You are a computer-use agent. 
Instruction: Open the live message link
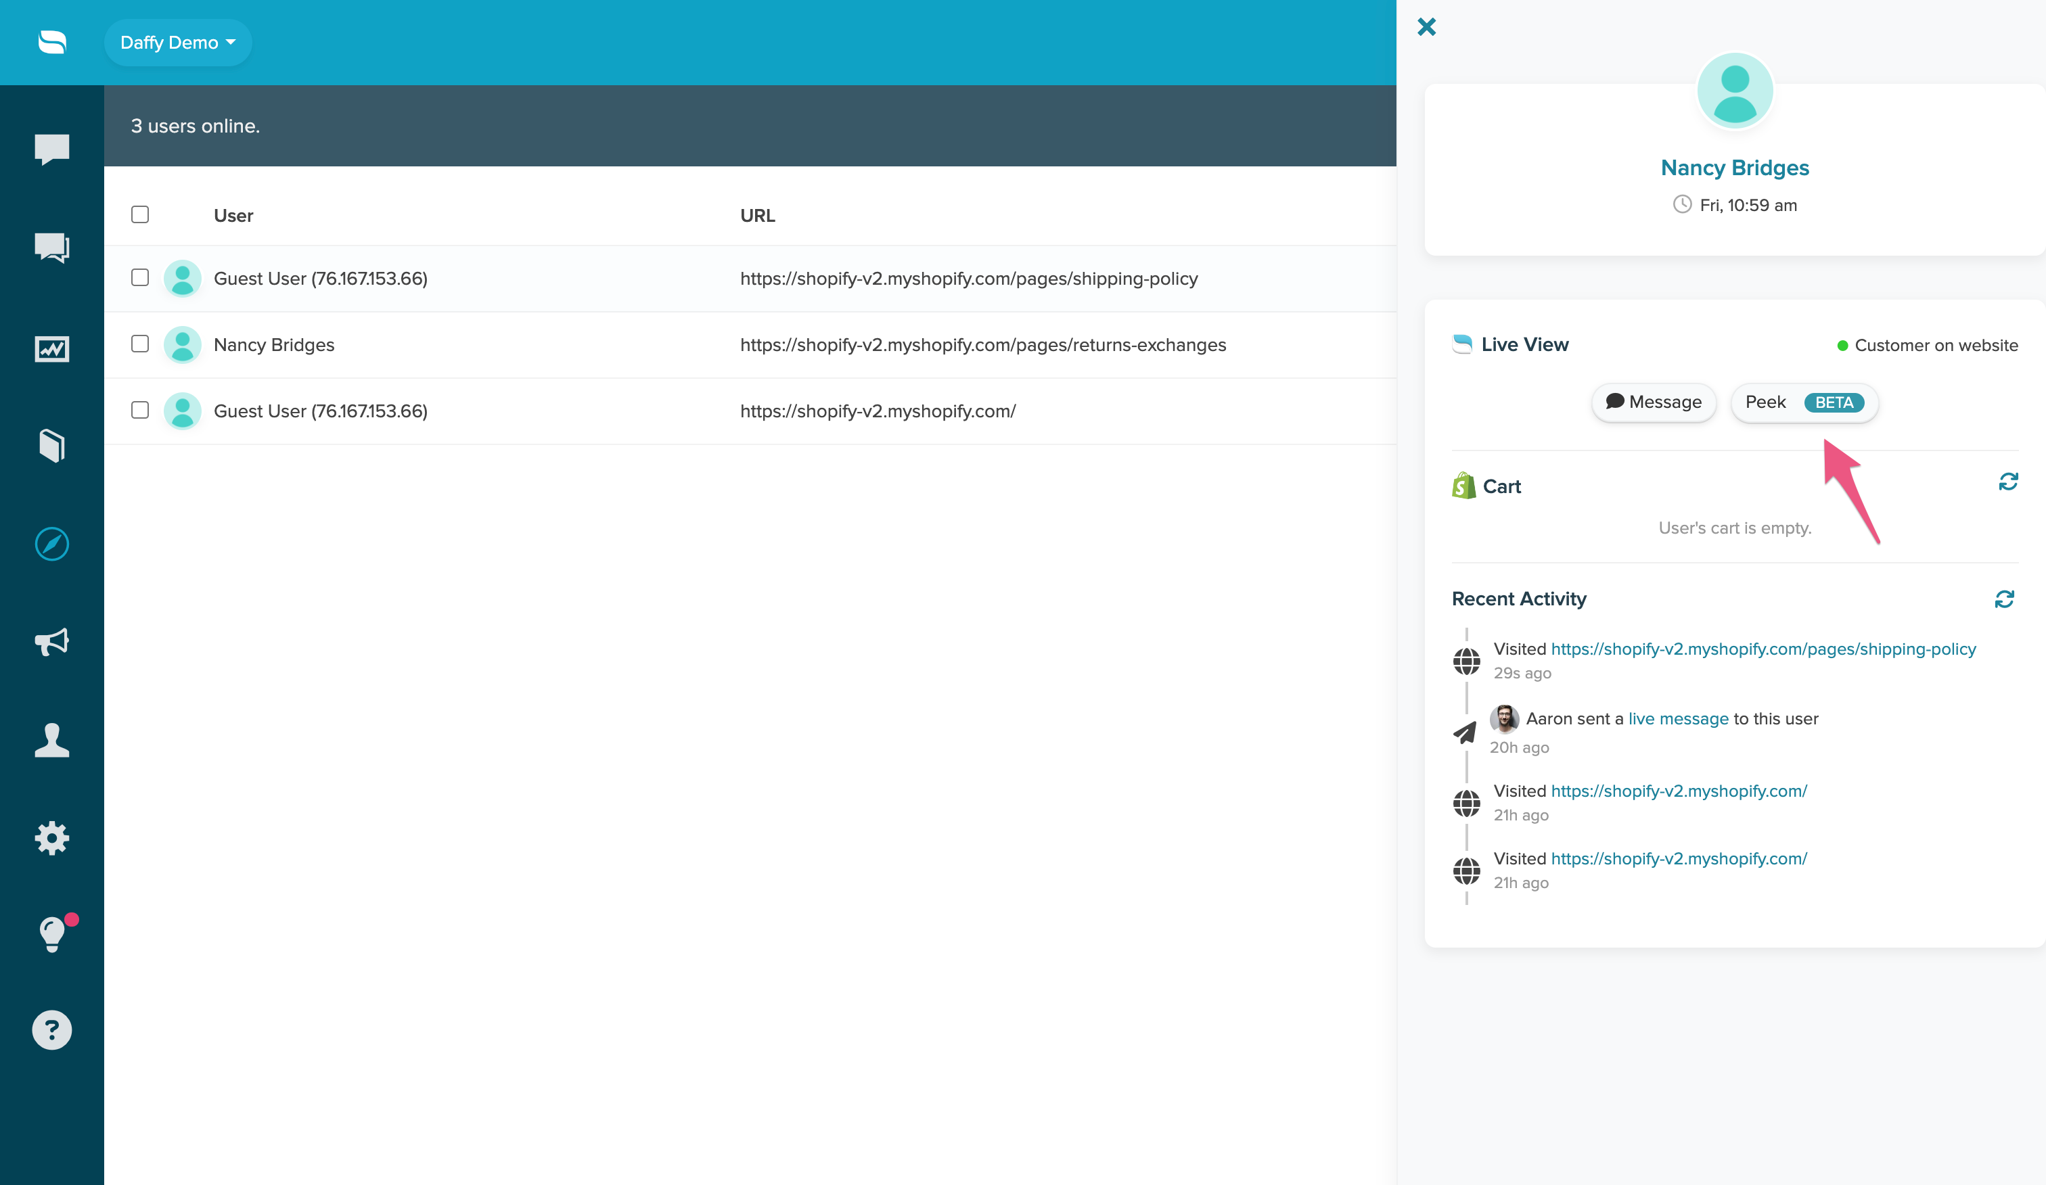tap(1678, 719)
